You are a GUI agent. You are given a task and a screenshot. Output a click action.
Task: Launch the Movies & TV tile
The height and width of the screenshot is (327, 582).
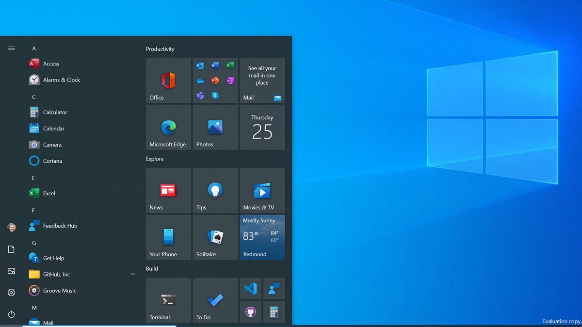[262, 190]
